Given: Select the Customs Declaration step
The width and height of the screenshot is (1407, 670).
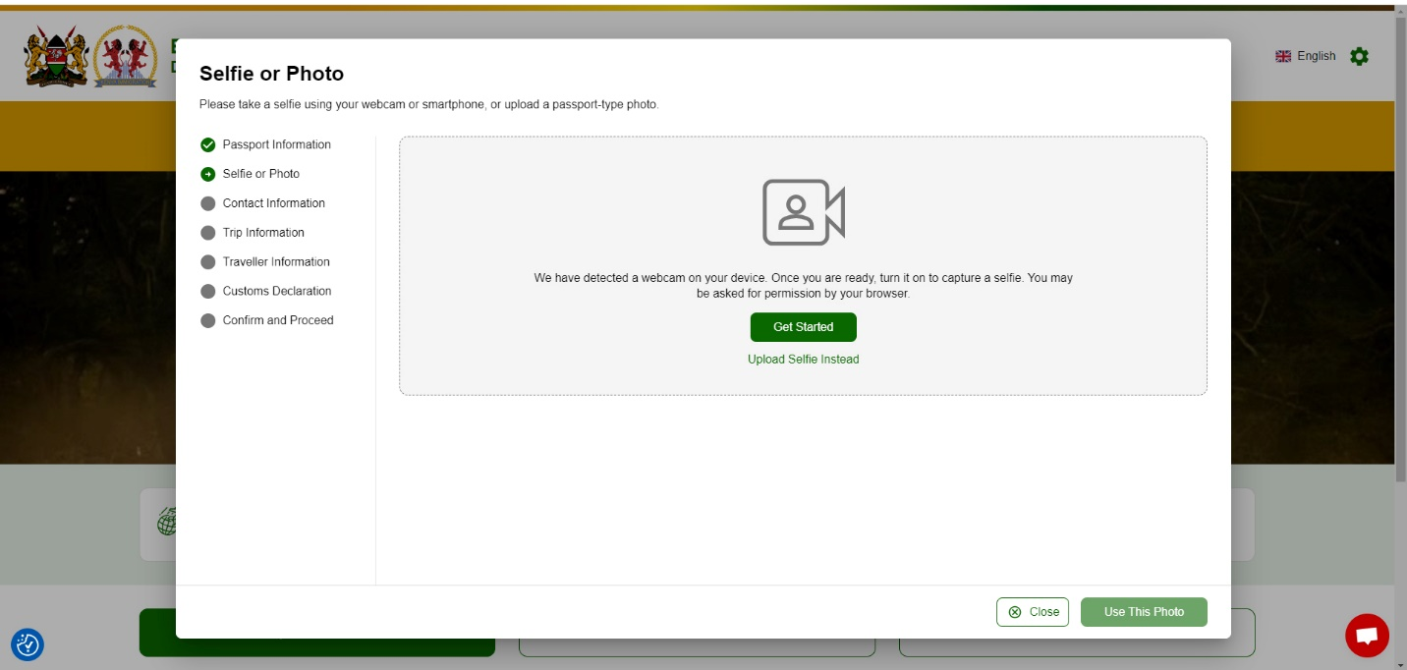Looking at the screenshot, I should pyautogui.click(x=277, y=291).
